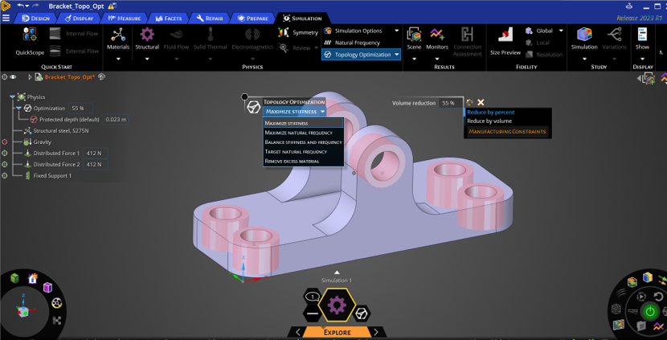667x340 pixels.
Task: Open Size Preview fidelity tool
Action: 505,42
